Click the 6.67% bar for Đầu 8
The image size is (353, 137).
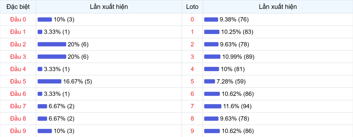click(42, 118)
